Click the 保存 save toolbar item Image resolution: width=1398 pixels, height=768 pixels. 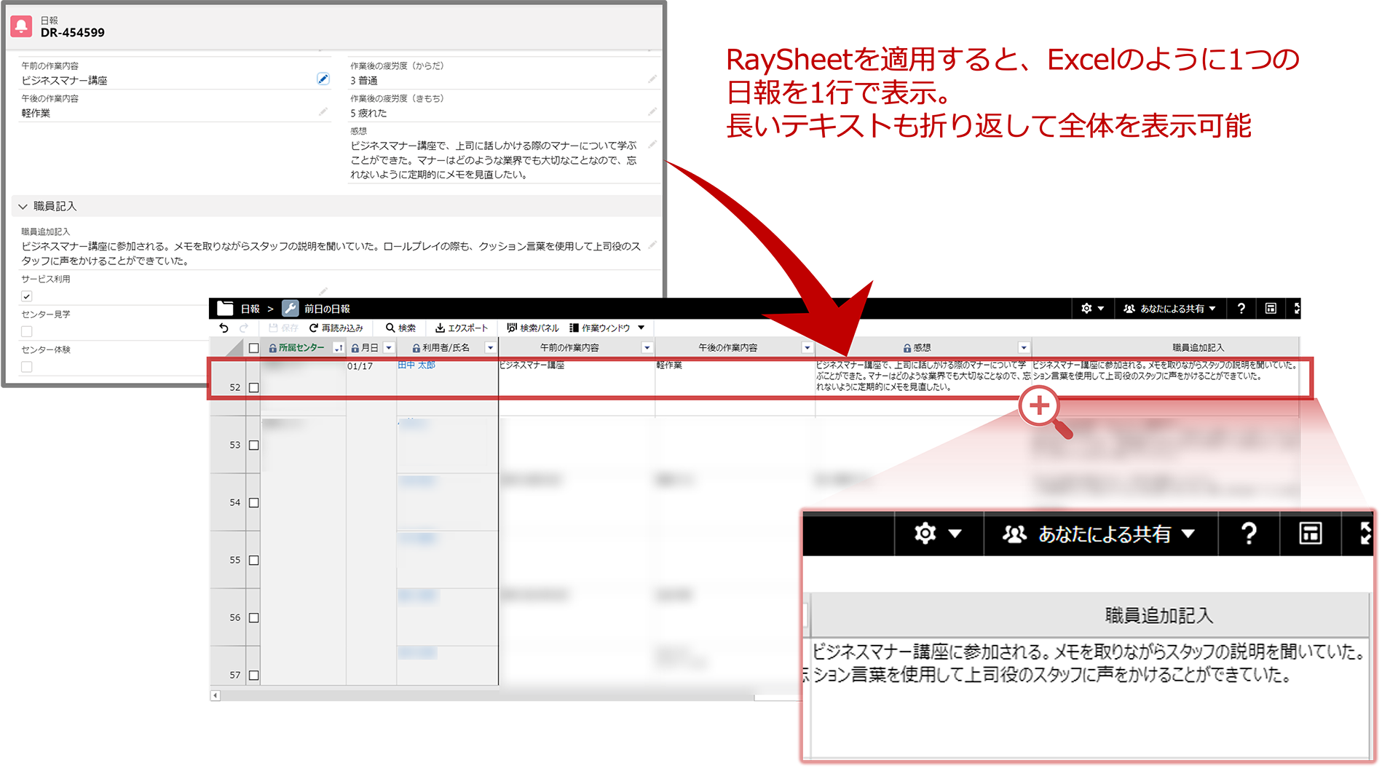[283, 328]
